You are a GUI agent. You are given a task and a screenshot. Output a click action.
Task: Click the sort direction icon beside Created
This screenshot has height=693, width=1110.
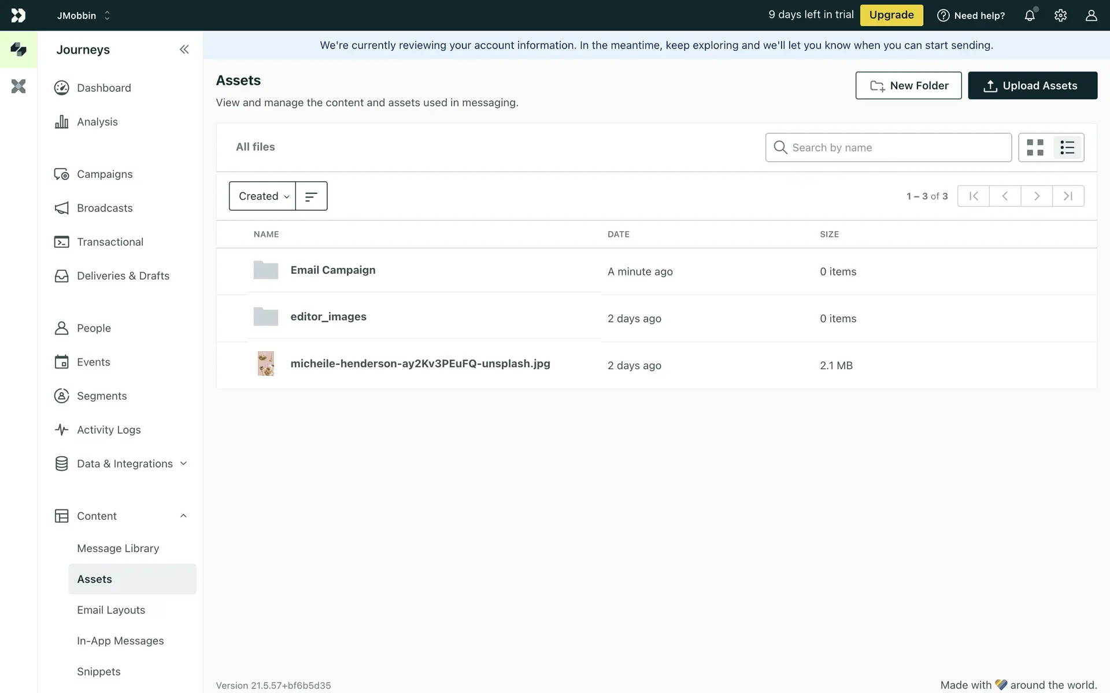tap(311, 196)
